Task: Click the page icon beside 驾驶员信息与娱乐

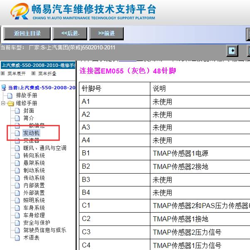Action: [x=17, y=230]
